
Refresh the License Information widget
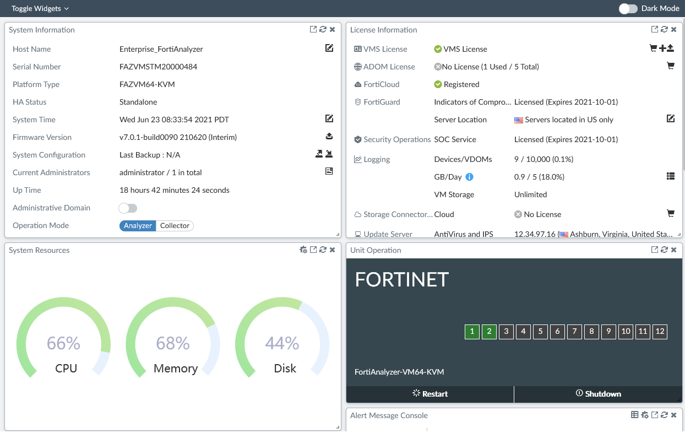coord(664,29)
